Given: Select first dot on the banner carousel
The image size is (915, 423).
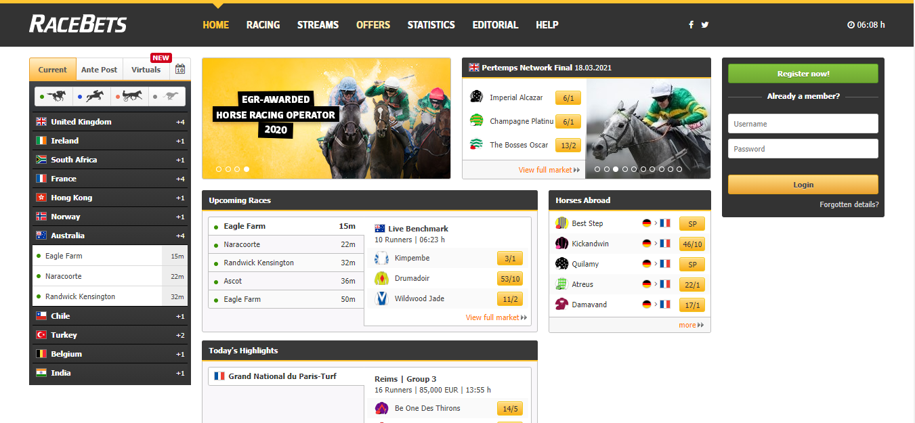Looking at the screenshot, I should [x=219, y=169].
